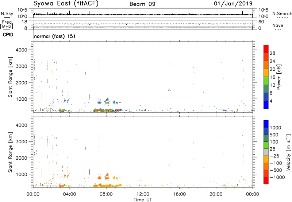
Task: Click the red segment of Power colorbar
Action: [266, 49]
